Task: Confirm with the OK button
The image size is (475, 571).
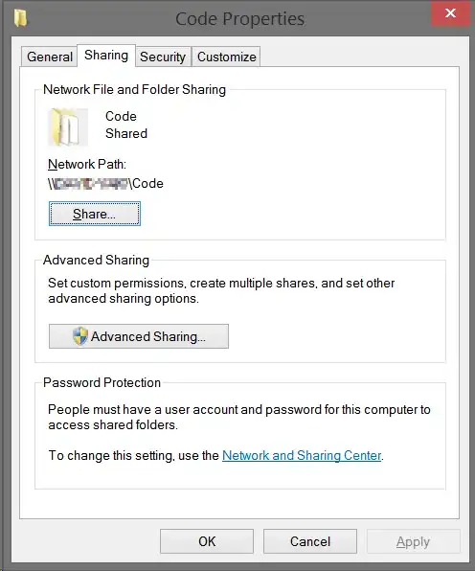Action: coord(207,541)
